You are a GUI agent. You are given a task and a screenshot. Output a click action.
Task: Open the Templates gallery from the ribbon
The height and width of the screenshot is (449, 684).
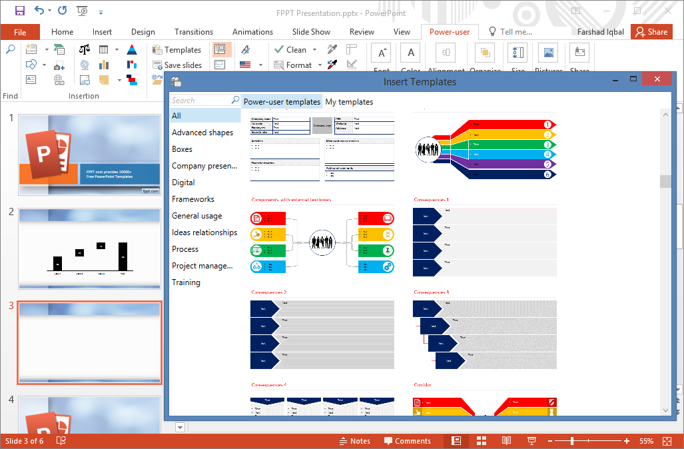[177, 49]
